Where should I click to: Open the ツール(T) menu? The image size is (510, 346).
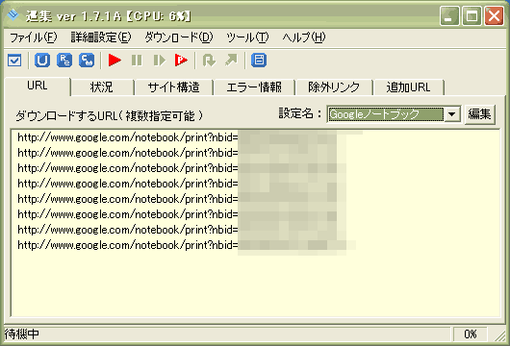[247, 37]
